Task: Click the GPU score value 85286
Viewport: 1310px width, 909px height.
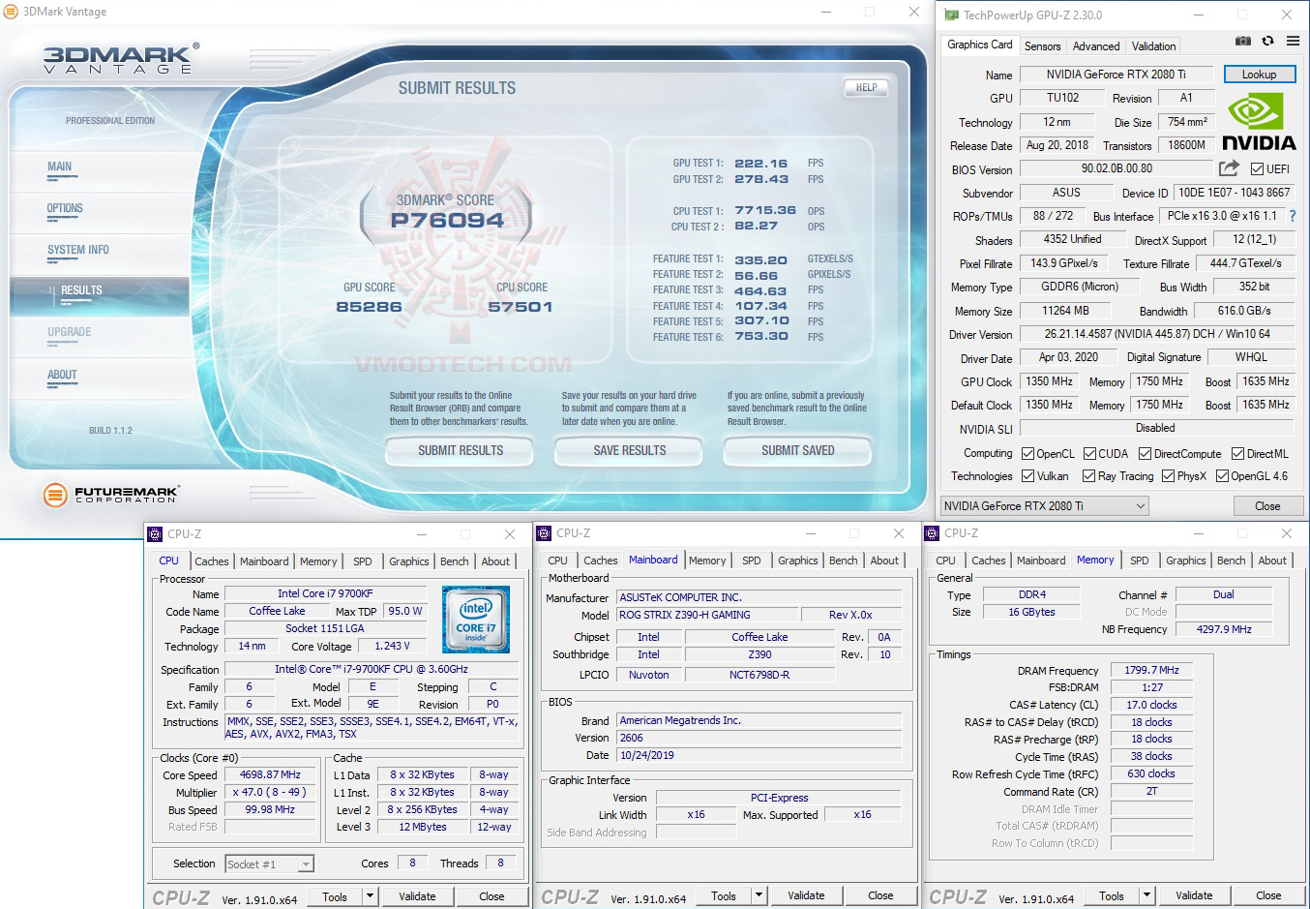Action: [369, 307]
